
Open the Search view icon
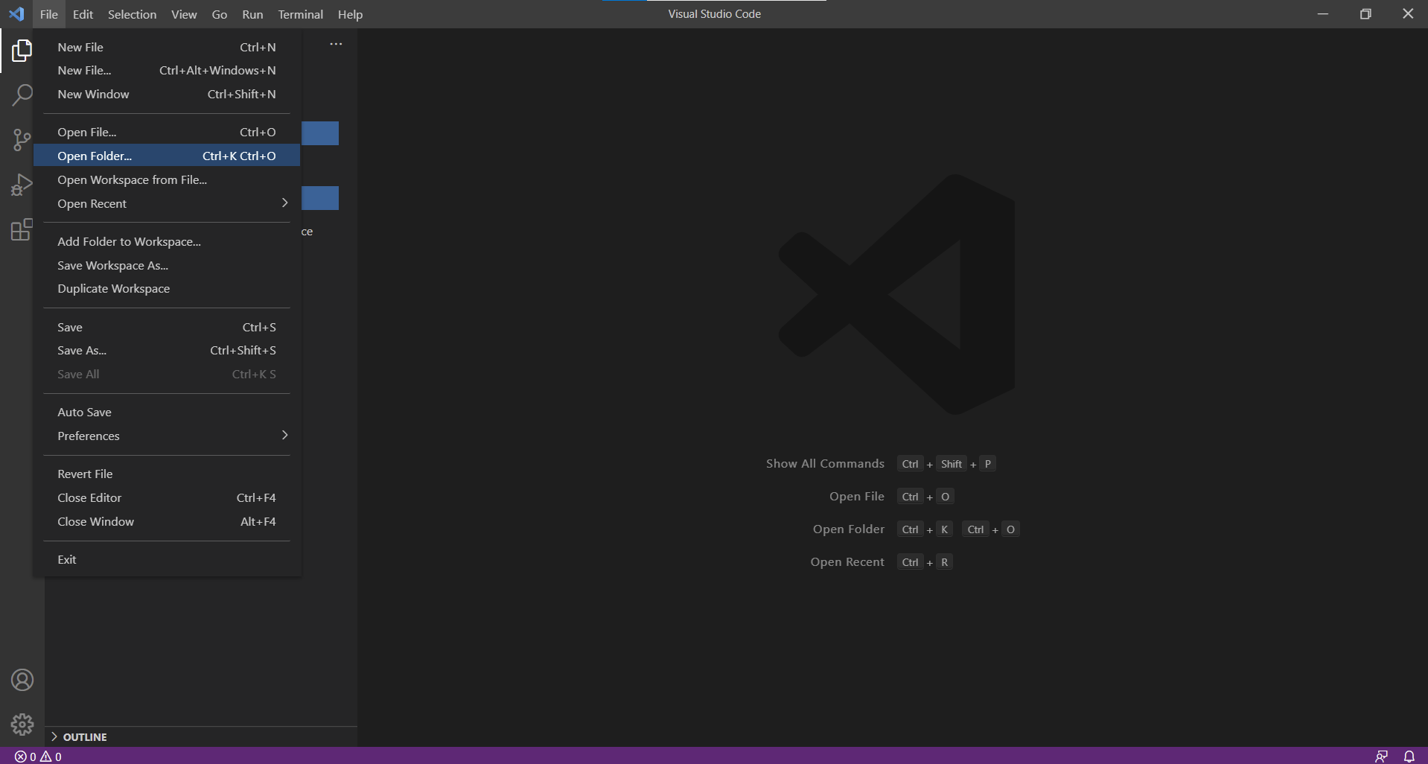pyautogui.click(x=22, y=95)
